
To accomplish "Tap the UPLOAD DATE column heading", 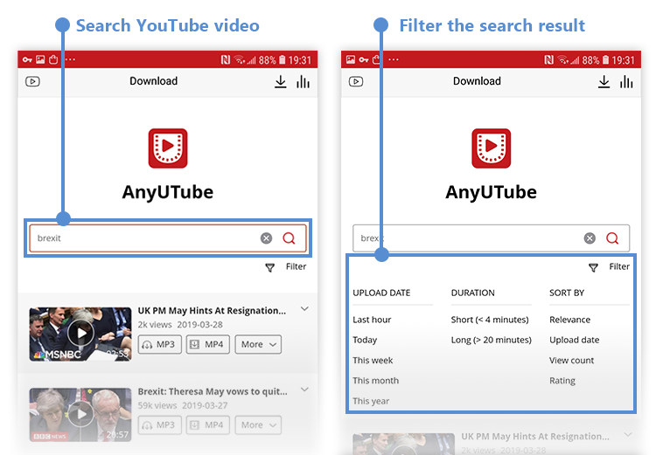I will [381, 293].
